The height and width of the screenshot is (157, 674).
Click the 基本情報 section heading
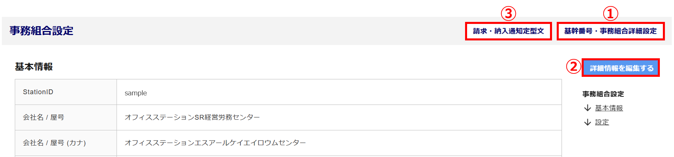pos(34,67)
